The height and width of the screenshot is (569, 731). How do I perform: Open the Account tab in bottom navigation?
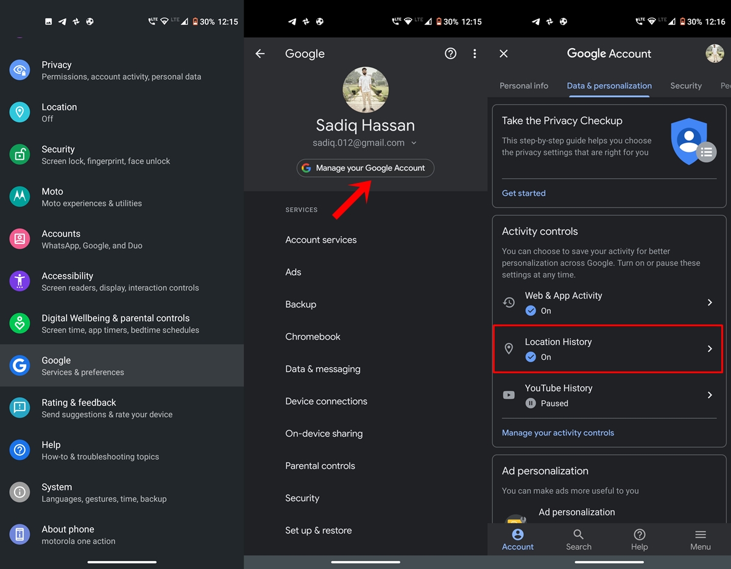coord(518,540)
